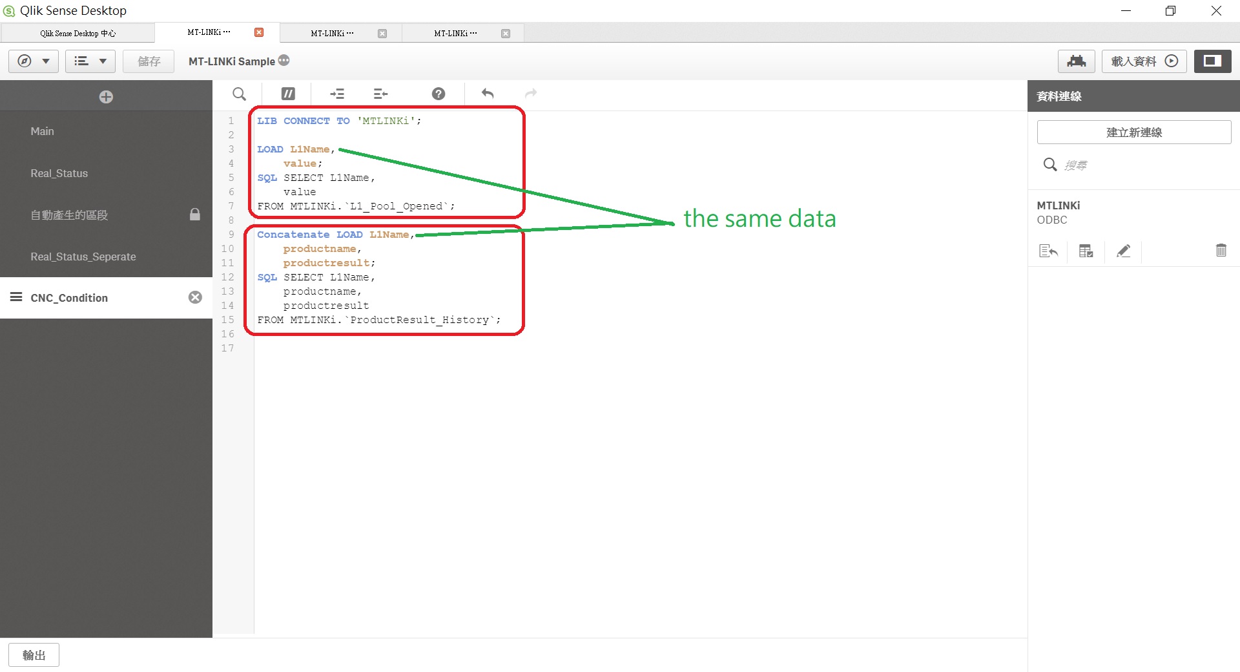Click the 建立新連線 create connection button

point(1134,132)
